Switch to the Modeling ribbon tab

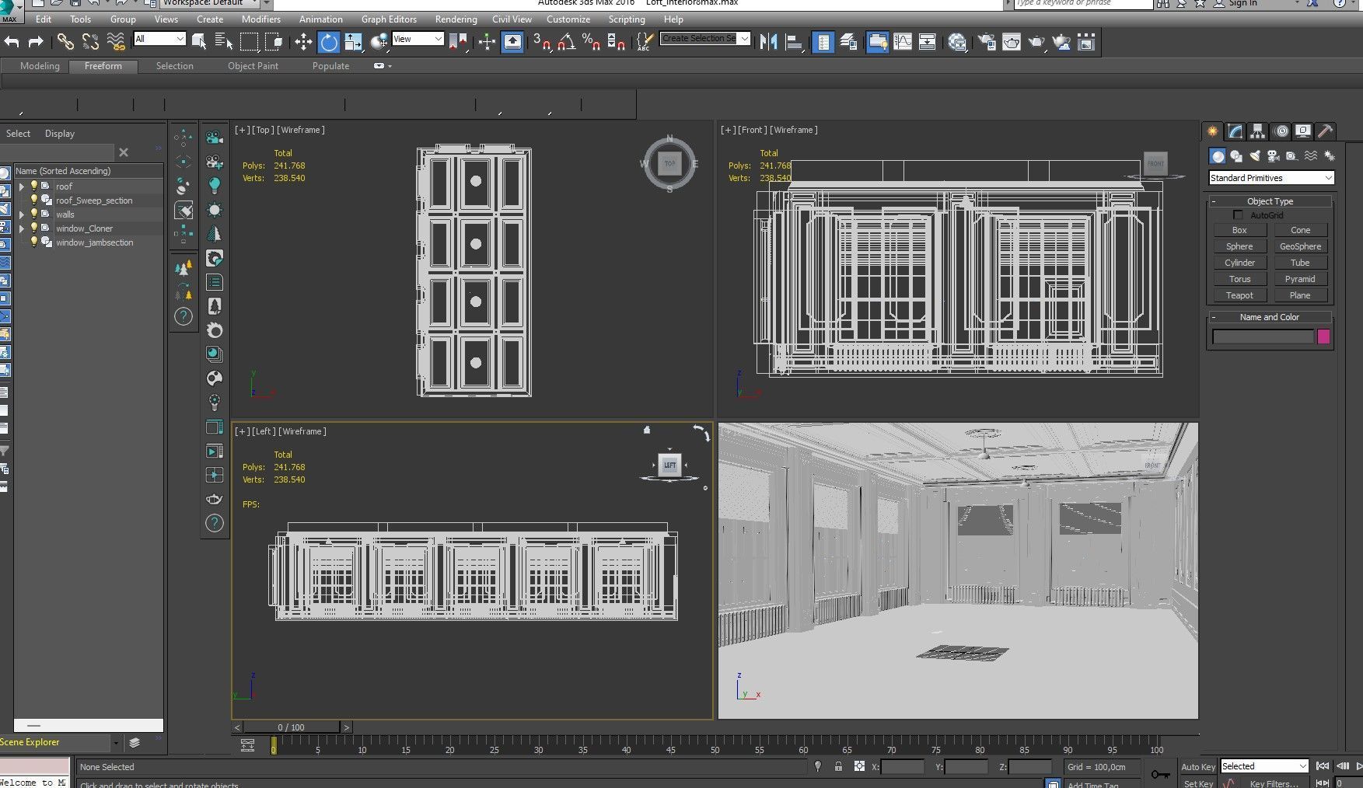[40, 66]
